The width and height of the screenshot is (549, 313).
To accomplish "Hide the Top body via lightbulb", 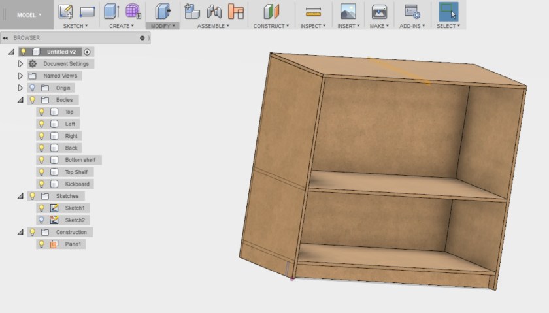I will [x=41, y=112].
